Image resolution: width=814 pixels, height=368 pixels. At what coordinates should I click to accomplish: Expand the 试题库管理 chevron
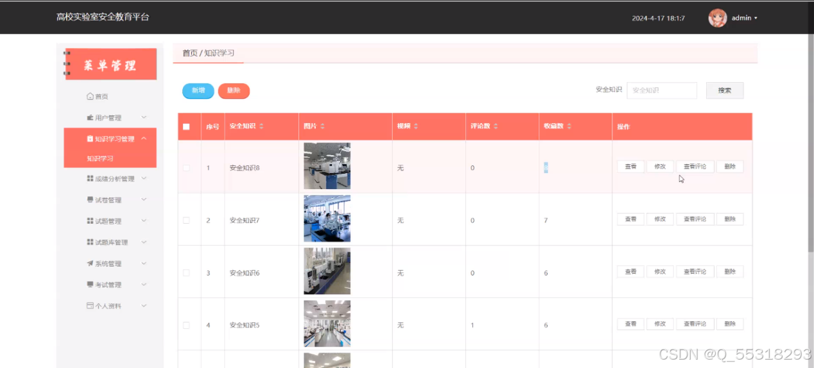(144, 242)
